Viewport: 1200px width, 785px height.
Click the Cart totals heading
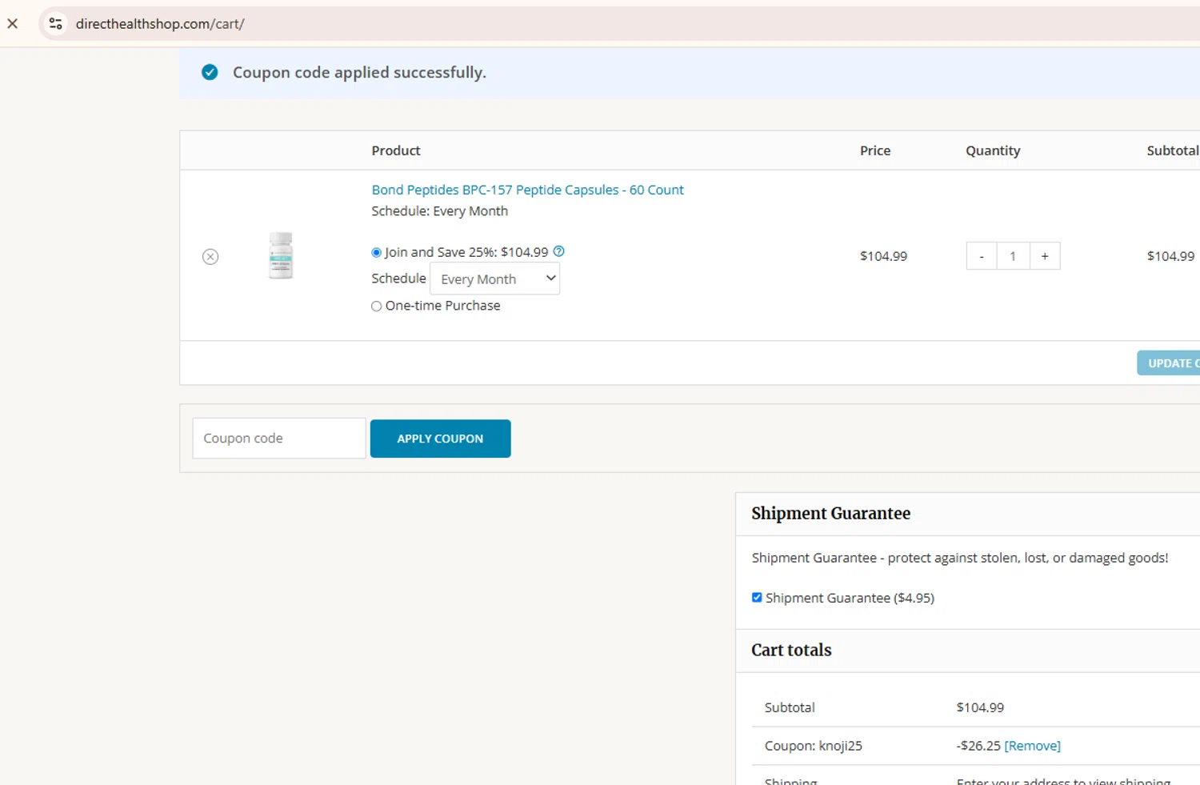[791, 650]
